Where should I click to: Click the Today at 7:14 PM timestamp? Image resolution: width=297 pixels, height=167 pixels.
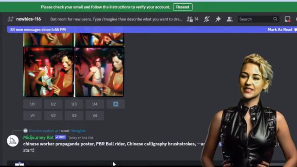(x=81, y=138)
